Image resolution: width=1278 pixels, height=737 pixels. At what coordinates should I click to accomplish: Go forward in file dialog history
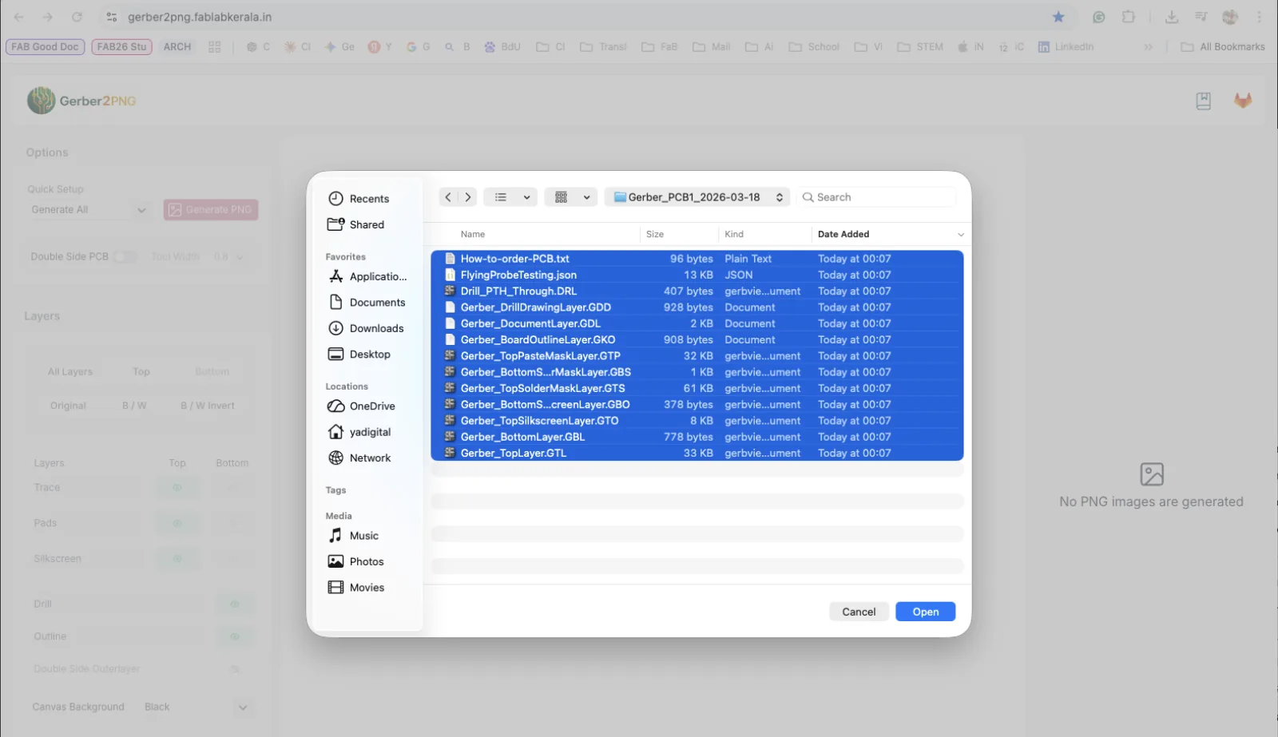[x=468, y=197]
